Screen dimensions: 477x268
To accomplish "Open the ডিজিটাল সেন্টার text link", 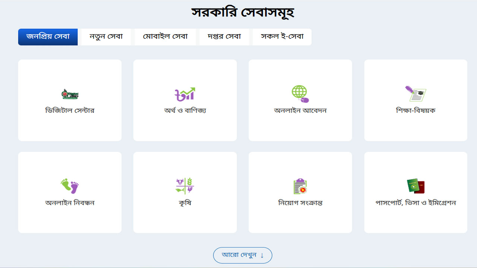I will click(70, 111).
